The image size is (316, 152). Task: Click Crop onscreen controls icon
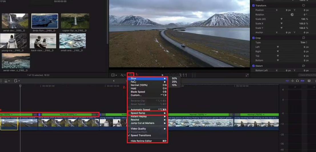[303, 38]
